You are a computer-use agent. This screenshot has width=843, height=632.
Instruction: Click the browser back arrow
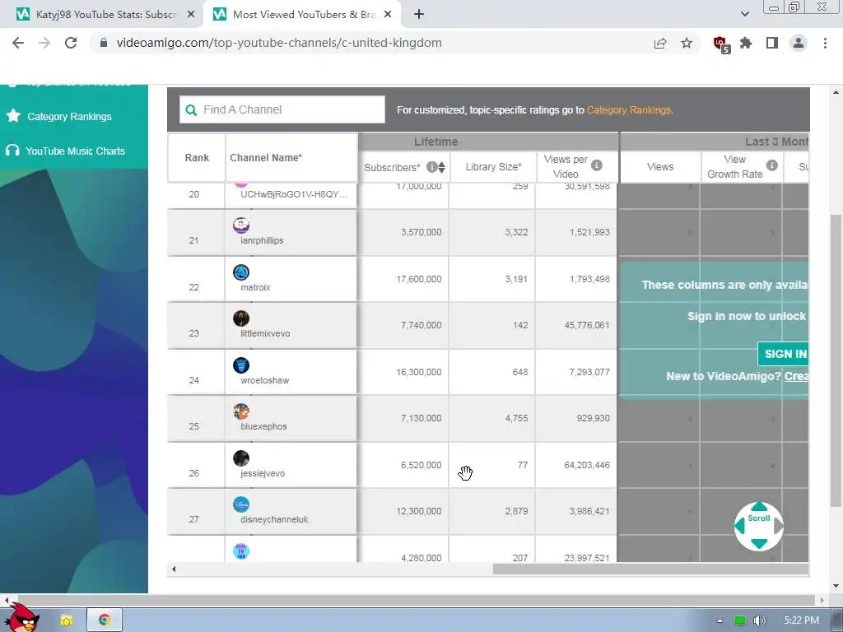18,43
